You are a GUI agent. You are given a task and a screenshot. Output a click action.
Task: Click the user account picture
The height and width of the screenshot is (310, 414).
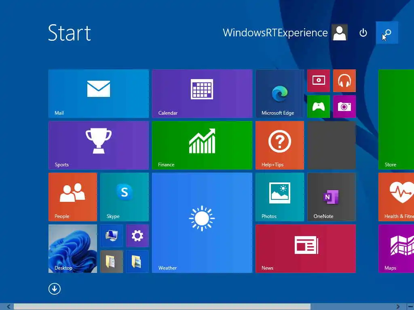click(340, 33)
